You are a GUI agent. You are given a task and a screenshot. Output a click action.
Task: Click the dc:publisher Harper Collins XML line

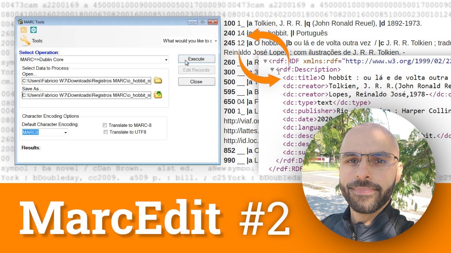coord(366,111)
